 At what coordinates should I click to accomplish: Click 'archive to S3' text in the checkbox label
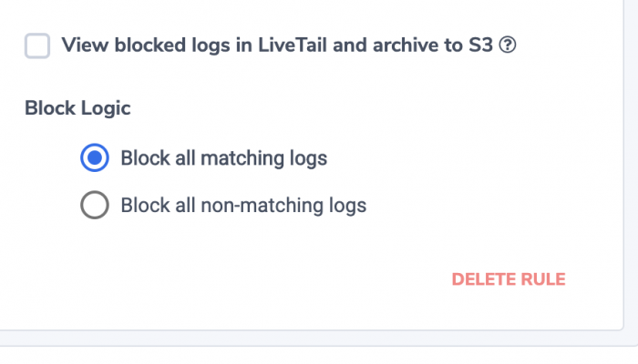(433, 45)
